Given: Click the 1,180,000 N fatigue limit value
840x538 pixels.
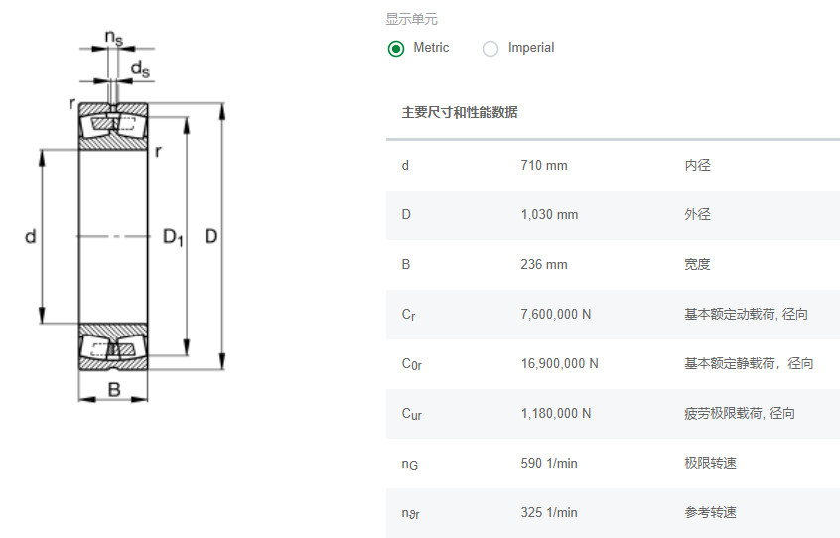Looking at the screenshot, I should coord(555,414).
